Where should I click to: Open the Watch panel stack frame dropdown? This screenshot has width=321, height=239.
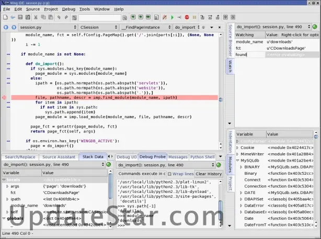tap(273, 27)
